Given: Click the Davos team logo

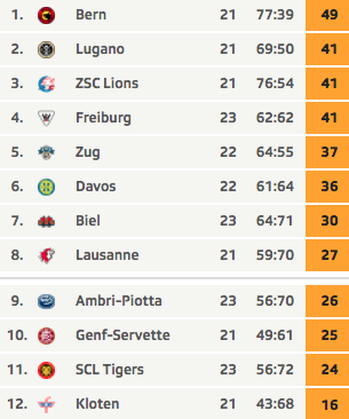Looking at the screenshot, I should (x=46, y=187).
